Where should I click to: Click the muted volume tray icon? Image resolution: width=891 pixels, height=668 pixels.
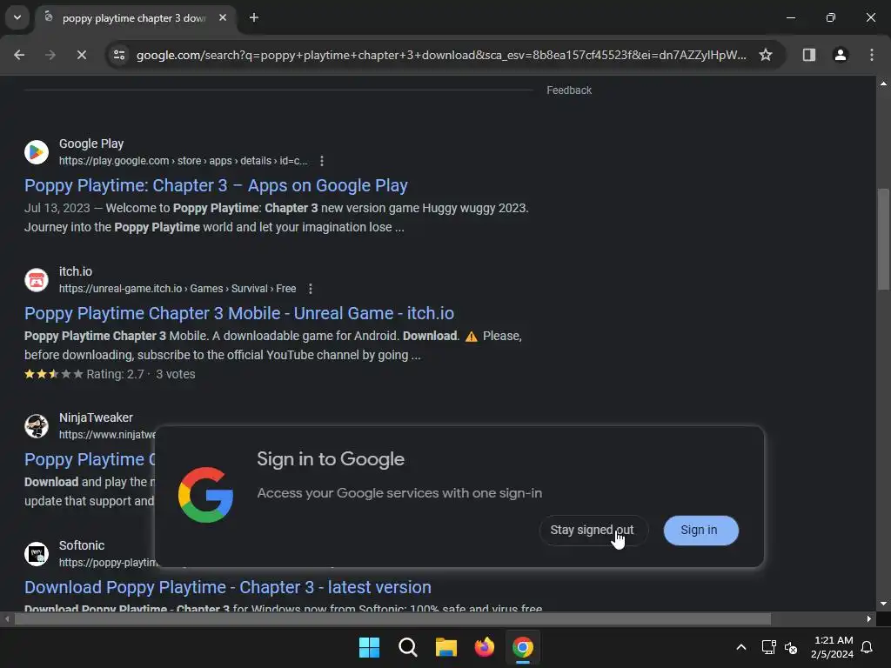click(x=790, y=647)
